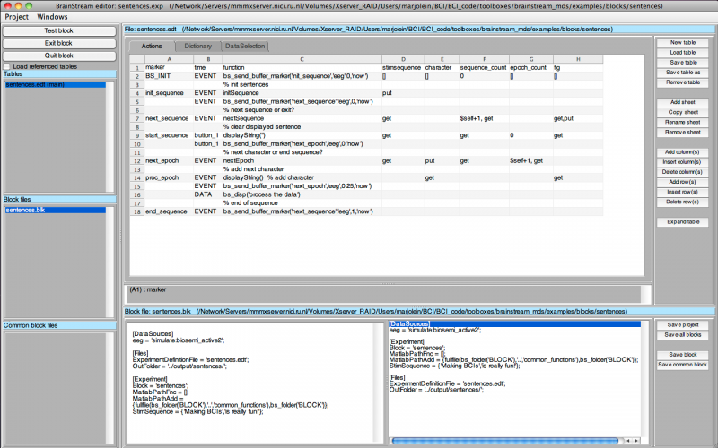Screen dimensions: 718x448
Task: Click the Delete row(s) button
Action: (682, 202)
